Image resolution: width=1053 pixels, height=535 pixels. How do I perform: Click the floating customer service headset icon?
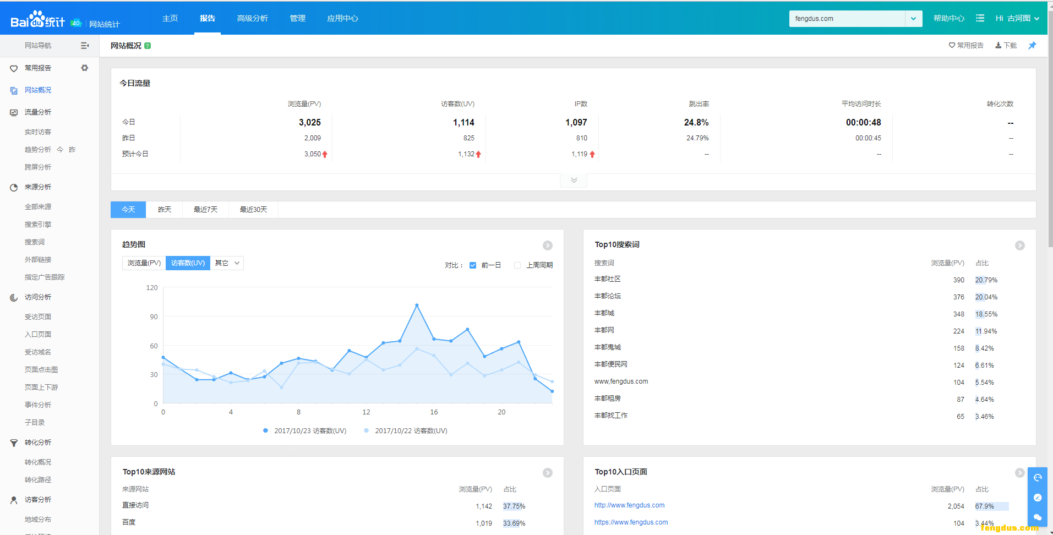1037,478
